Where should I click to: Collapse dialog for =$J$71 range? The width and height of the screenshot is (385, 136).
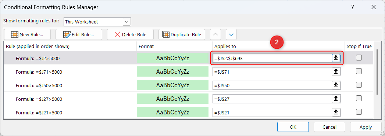336,72
